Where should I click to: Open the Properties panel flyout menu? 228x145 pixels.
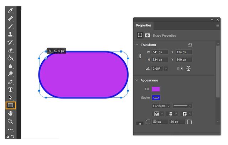(218, 26)
